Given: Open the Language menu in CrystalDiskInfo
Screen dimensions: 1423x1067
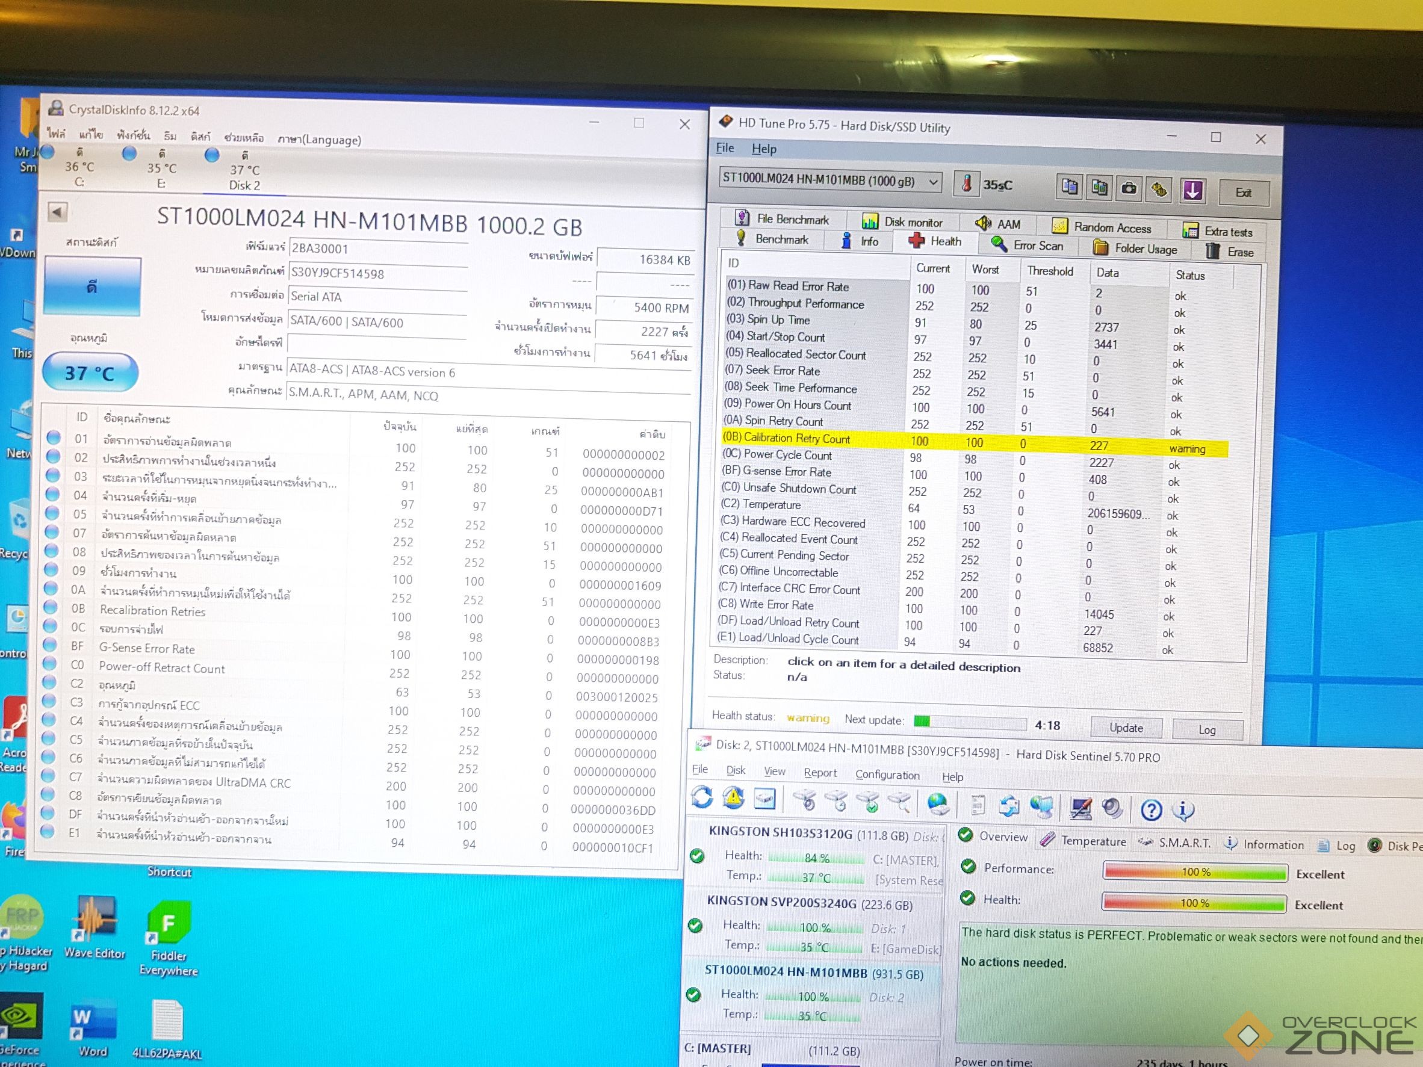Looking at the screenshot, I should click(319, 140).
